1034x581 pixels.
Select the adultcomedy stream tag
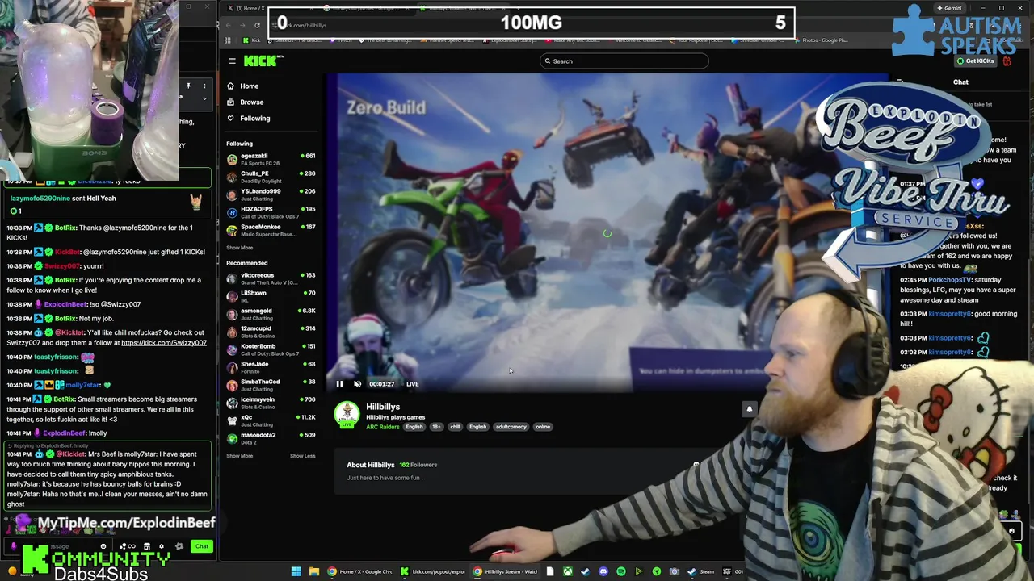point(511,427)
